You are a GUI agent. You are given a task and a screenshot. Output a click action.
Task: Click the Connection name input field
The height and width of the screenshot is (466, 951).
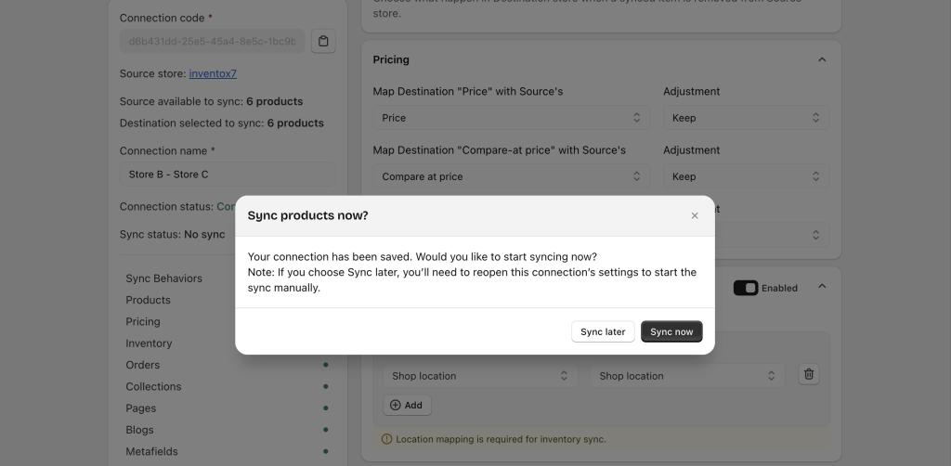pyautogui.click(x=227, y=175)
